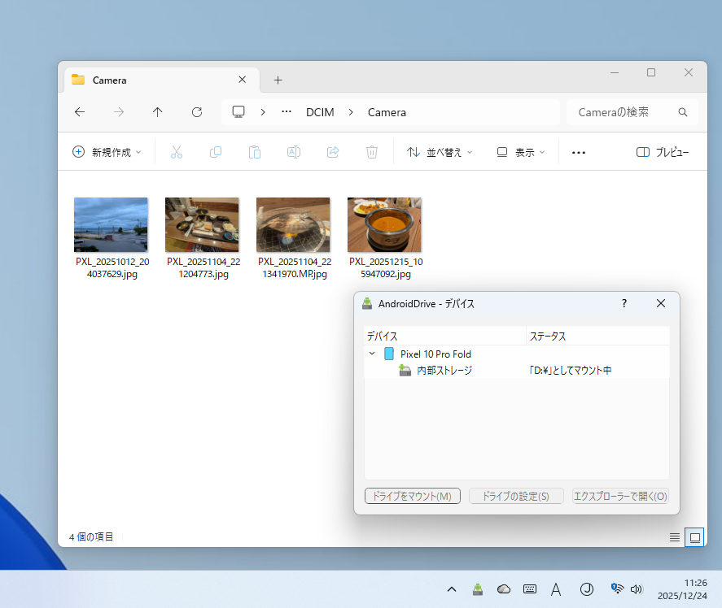Select the Cut icon in the toolbar
The width and height of the screenshot is (722, 608).
click(x=176, y=152)
